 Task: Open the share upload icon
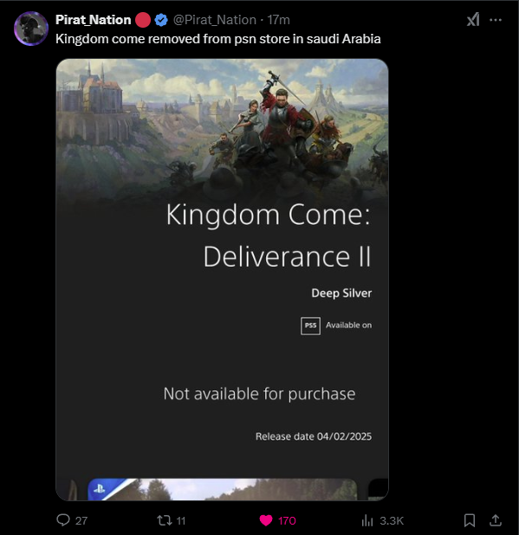(x=496, y=520)
